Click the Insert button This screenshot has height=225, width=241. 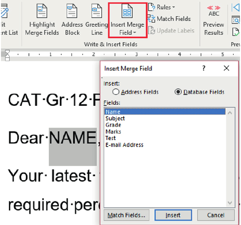coord(173,215)
